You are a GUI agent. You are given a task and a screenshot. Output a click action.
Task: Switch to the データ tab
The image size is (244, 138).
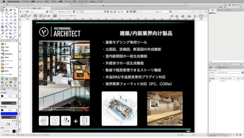coord(220,10)
